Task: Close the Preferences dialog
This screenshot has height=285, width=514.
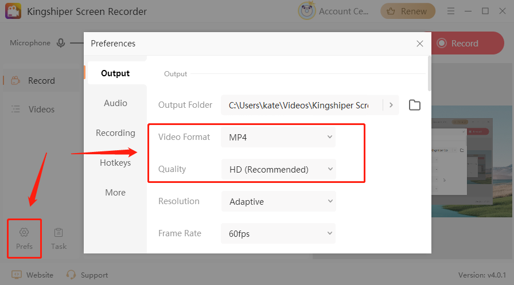Action: click(419, 44)
